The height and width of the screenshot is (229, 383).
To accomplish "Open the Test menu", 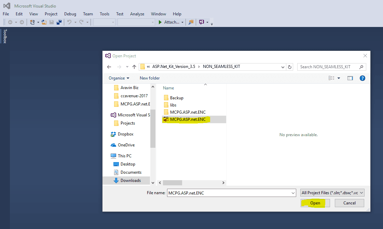I will click(120, 14).
